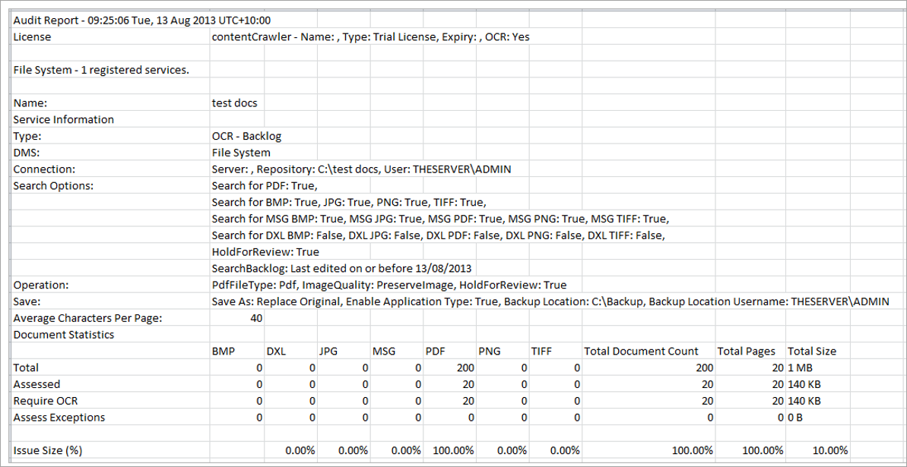The width and height of the screenshot is (907, 467).
Task: Select the 'Search for MSG BMP' options cell
Action: [441, 219]
